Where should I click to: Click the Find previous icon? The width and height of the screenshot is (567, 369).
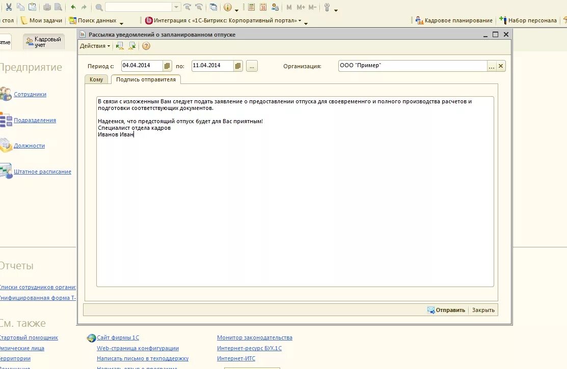199,7
